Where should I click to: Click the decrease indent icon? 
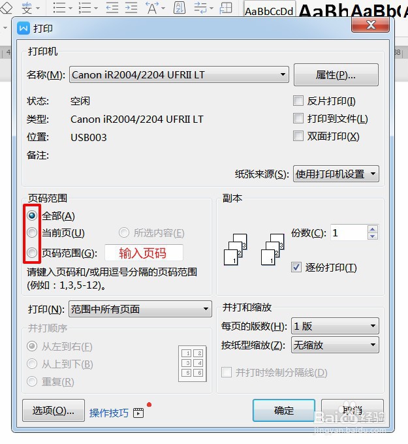(x=112, y=8)
